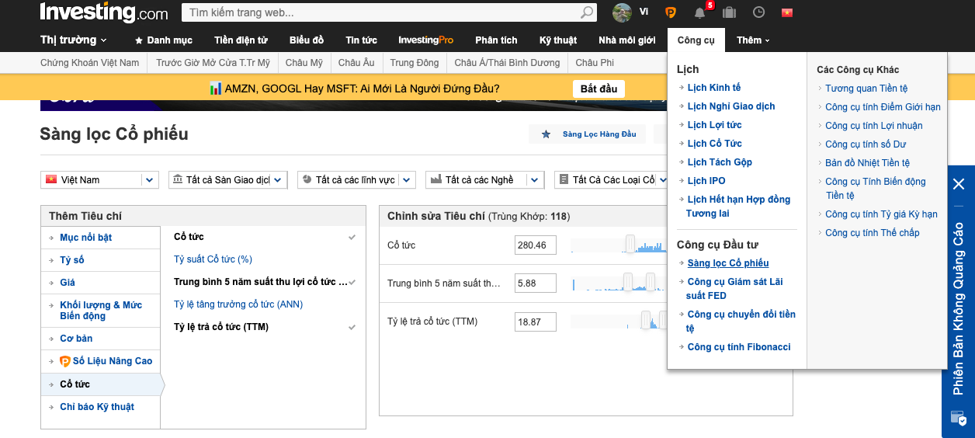Click the search magnifier icon
975x438 pixels.
[587, 12]
